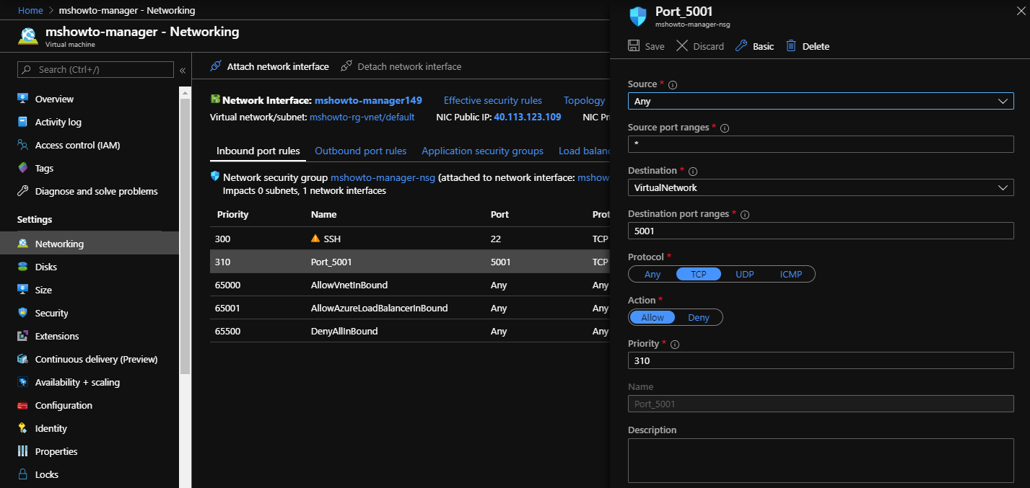Click the Overview monitor icon in sidebar

pyautogui.click(x=22, y=99)
